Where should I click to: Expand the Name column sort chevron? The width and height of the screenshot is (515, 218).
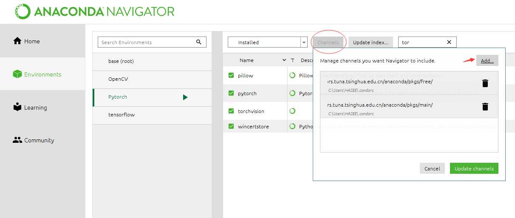(284, 60)
